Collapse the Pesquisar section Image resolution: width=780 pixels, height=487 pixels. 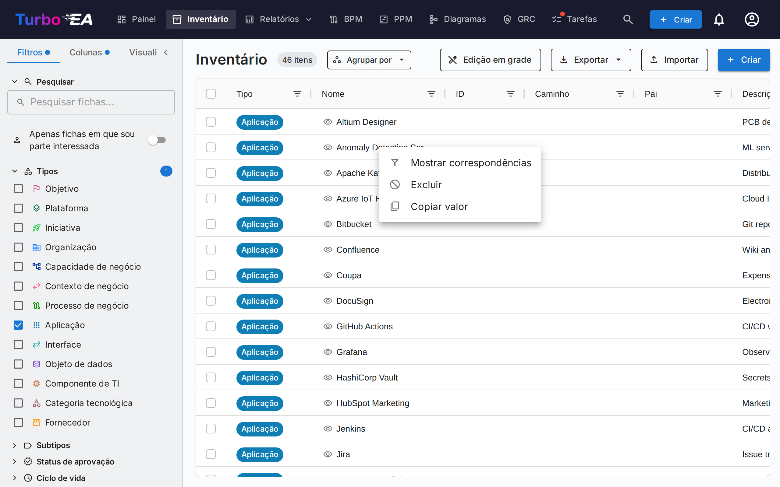[x=15, y=82]
